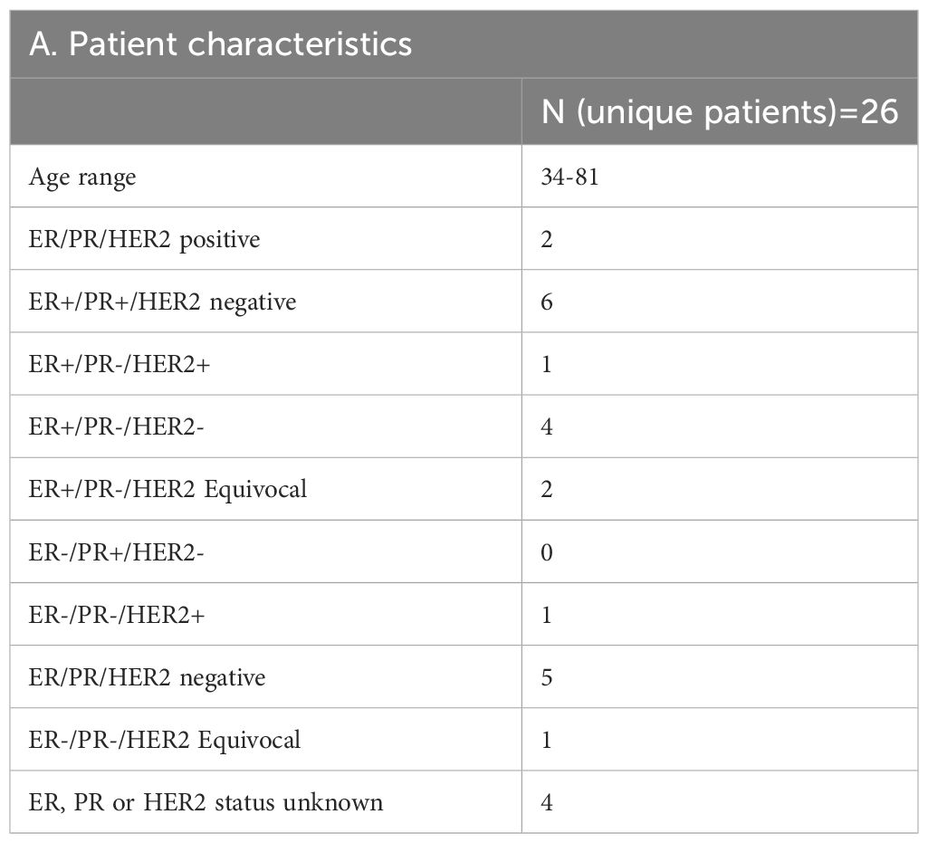Click the 'ER-/PR+/HER2-' row label
928x843 pixels.
point(116,552)
